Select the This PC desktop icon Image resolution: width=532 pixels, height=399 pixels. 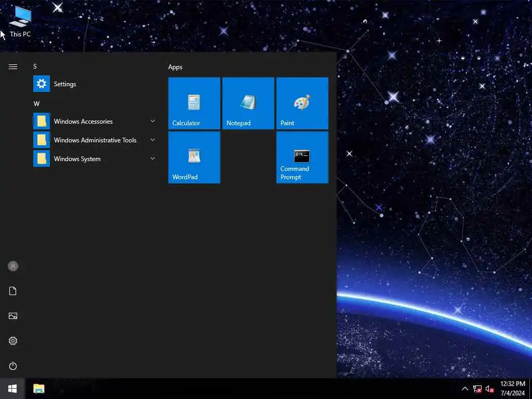(20, 21)
